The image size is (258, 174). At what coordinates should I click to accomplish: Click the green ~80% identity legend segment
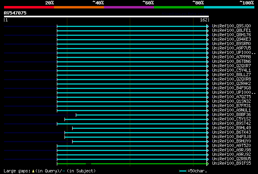[x=179, y=7]
